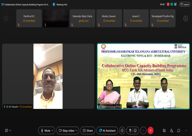
Task: Open the Participants panel
Action: 171,130
